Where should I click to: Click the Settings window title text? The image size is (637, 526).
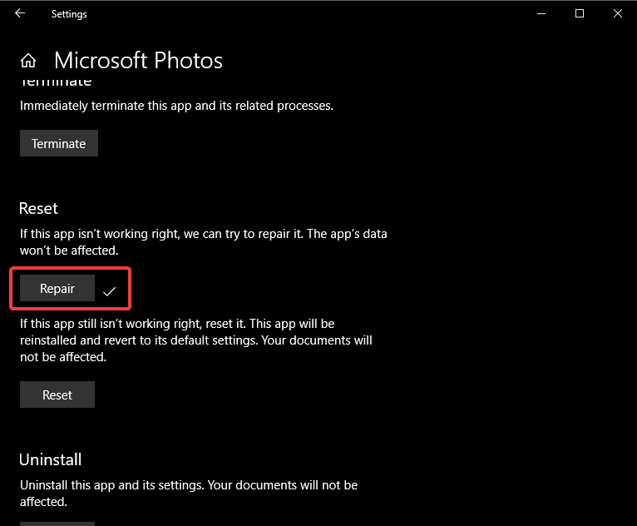click(69, 14)
